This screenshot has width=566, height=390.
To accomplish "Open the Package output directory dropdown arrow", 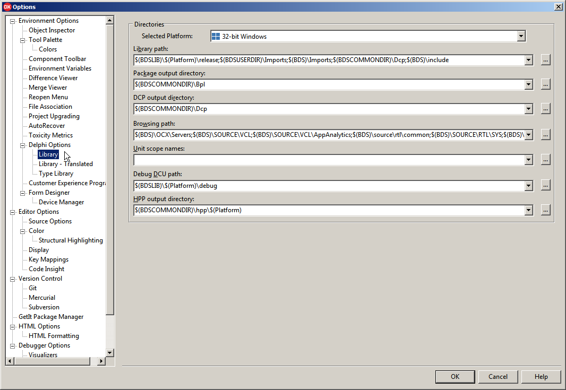I will pos(528,84).
